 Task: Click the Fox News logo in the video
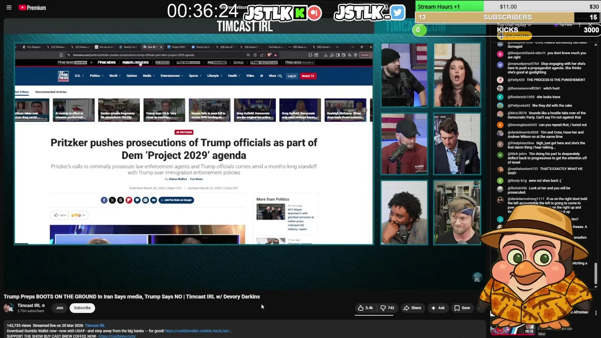point(63,76)
